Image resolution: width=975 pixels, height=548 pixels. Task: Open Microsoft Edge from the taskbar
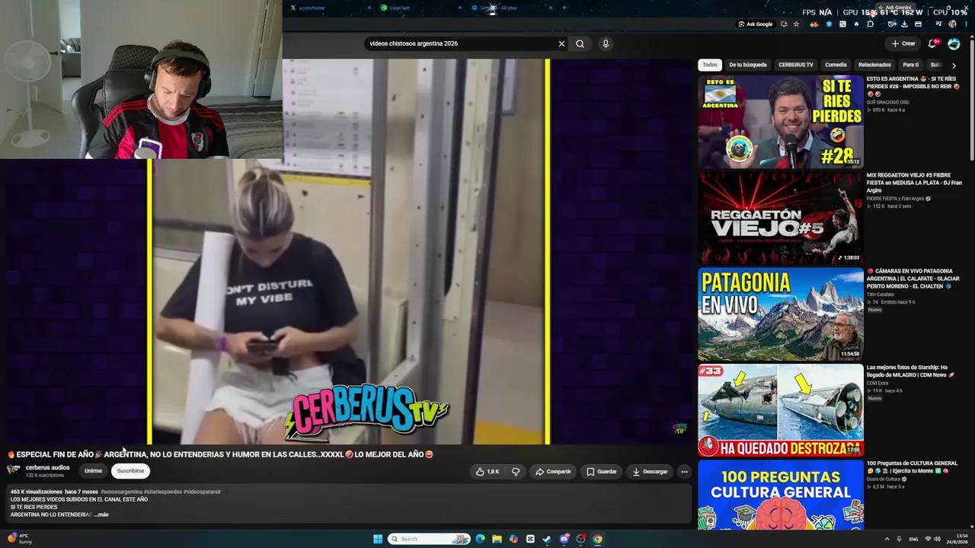480,539
